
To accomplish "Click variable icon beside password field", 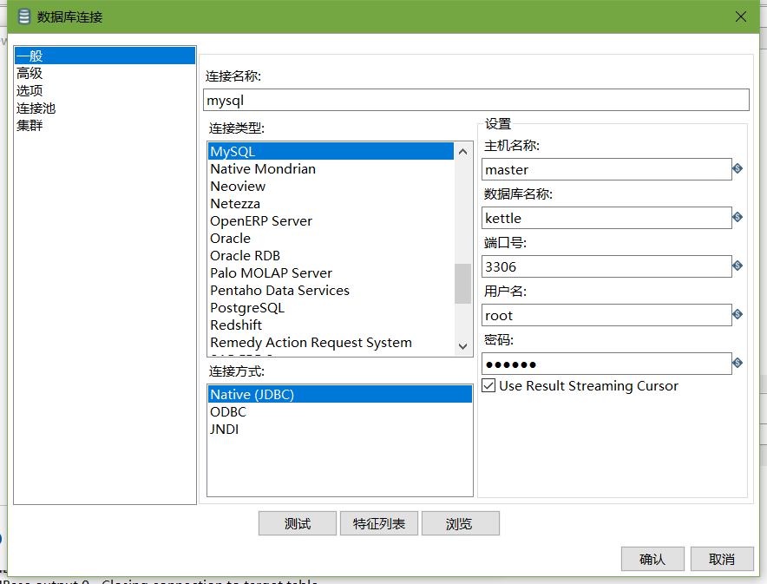I will point(737,363).
